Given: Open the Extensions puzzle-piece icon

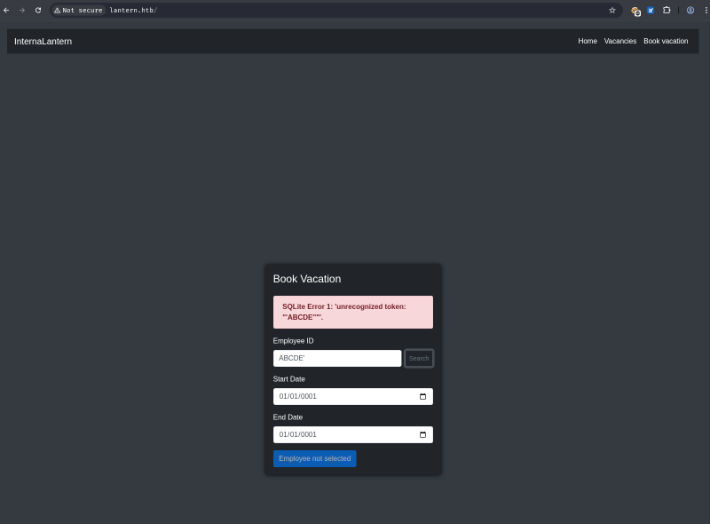Looking at the screenshot, I should click(667, 10).
